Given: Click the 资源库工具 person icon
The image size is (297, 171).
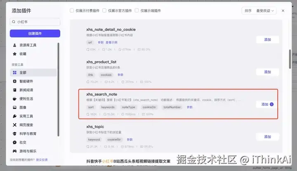Looking at the screenshot, I should [x=14, y=45].
